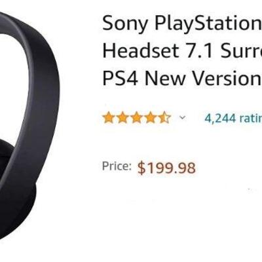Click the third gold rating star
This screenshot has width=262, height=262.
point(136,118)
